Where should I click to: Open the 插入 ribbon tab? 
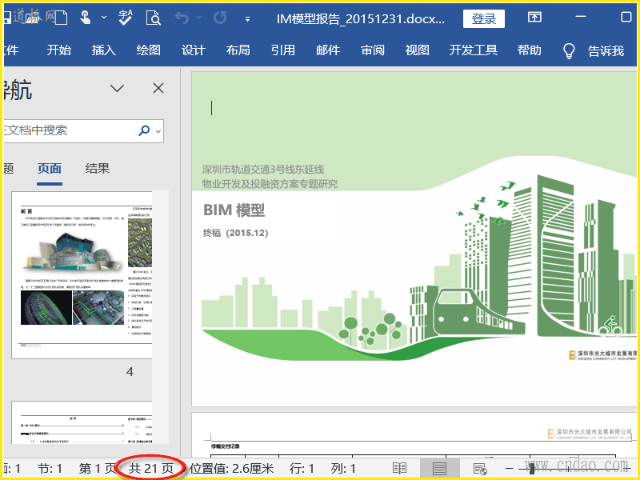pyautogui.click(x=104, y=50)
